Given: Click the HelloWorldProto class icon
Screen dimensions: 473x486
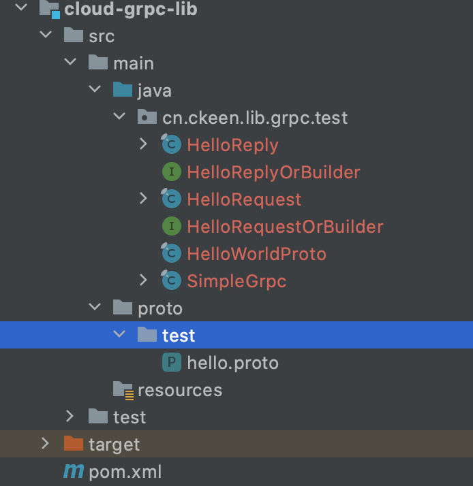Looking at the screenshot, I should [171, 253].
